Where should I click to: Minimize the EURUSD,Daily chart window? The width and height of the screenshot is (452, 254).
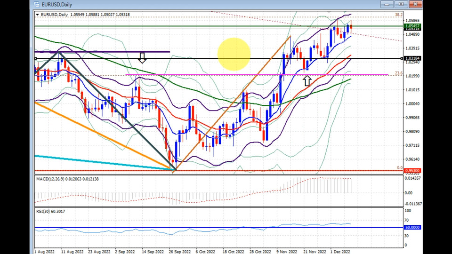tap(387, 4)
